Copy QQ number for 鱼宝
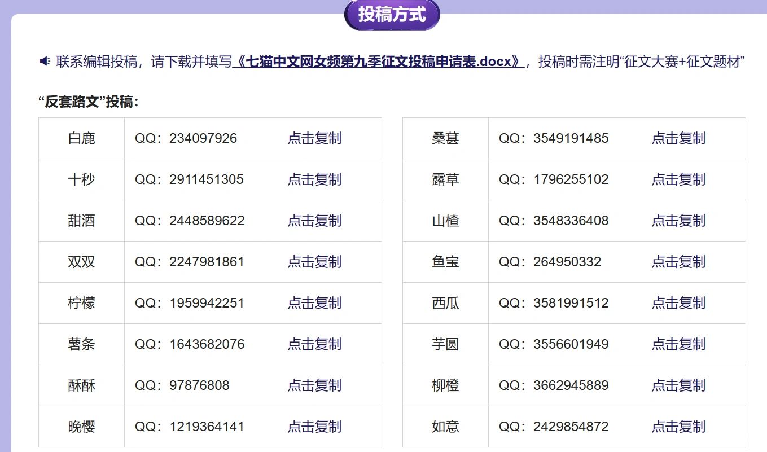The width and height of the screenshot is (767, 452). coord(678,262)
